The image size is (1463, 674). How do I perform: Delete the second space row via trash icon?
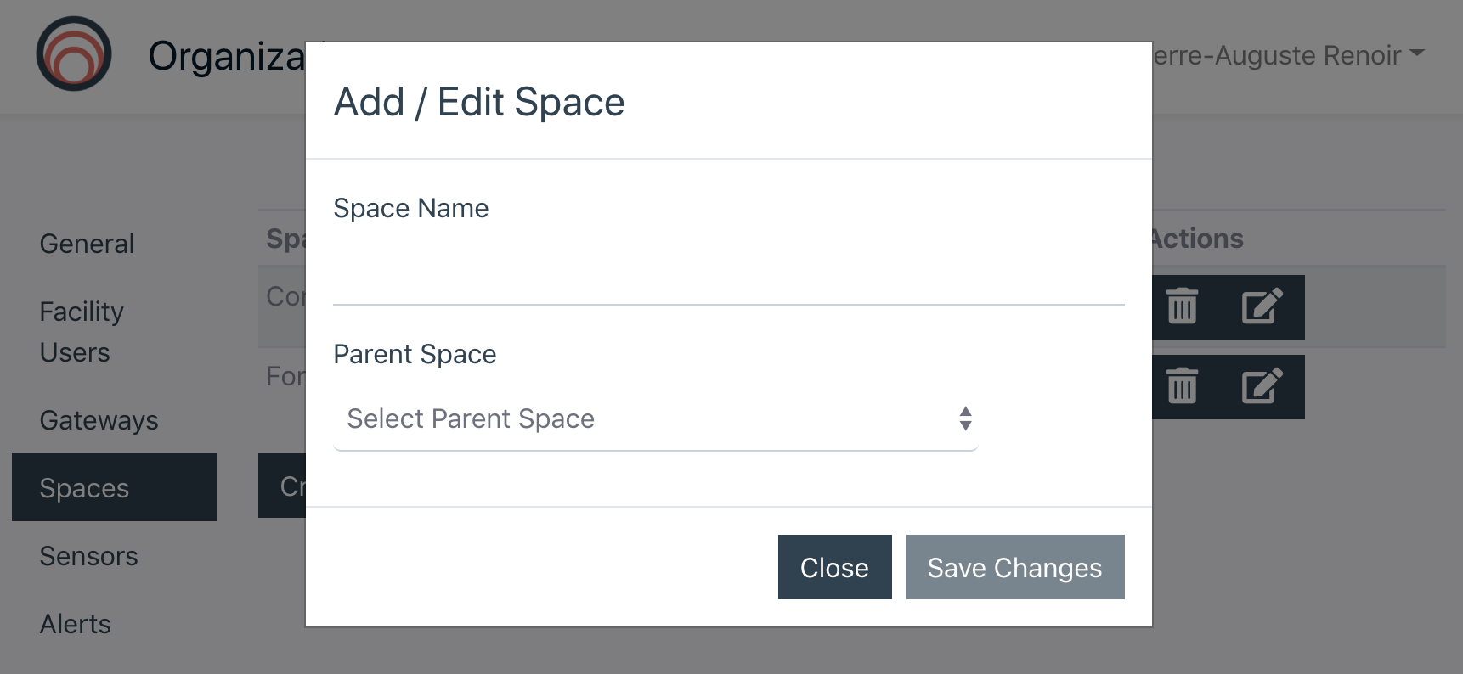click(x=1182, y=386)
